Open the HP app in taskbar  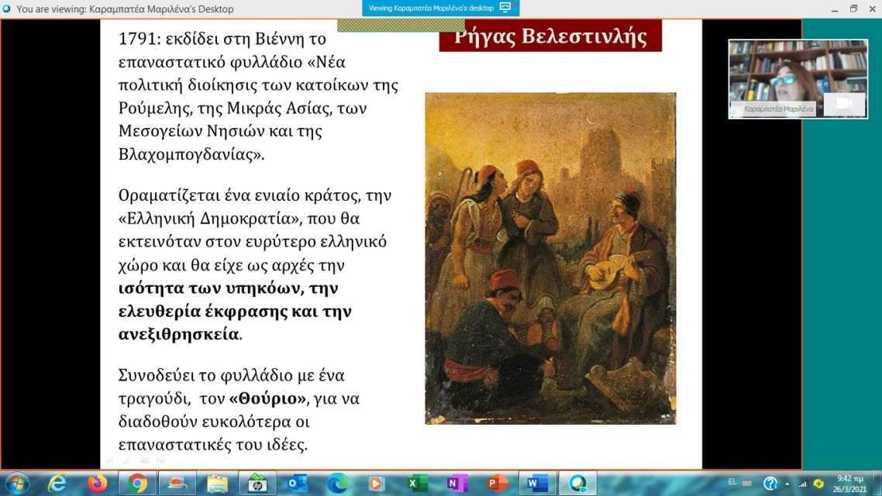257,484
